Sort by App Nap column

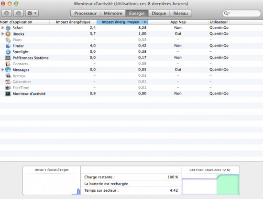point(178,22)
